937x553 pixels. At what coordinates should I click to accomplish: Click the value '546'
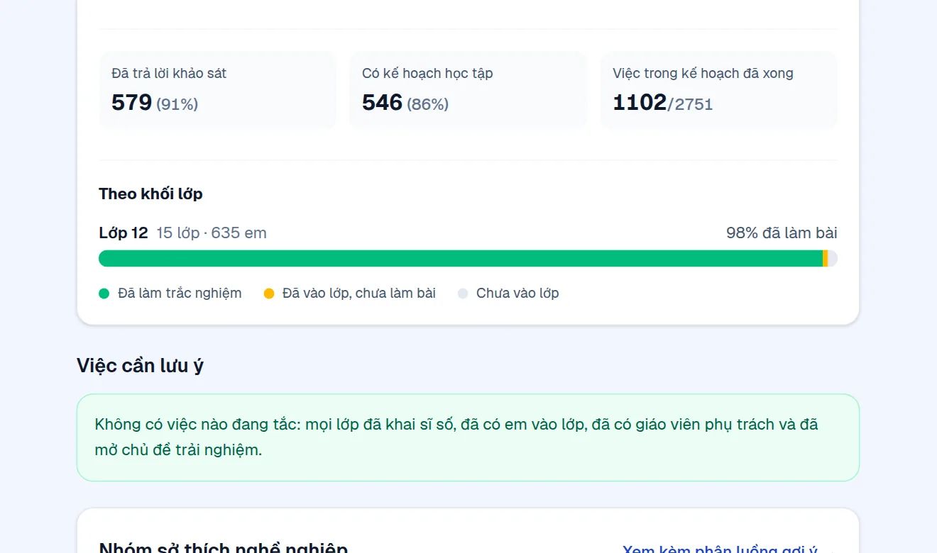click(383, 103)
